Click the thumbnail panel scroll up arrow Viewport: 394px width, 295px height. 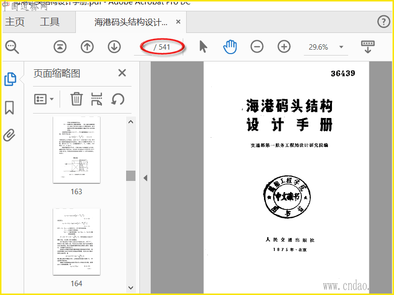[x=131, y=122]
